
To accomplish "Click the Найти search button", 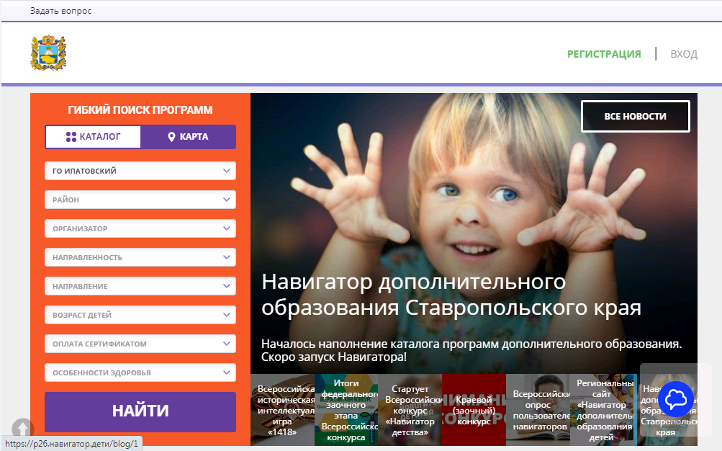I will [x=140, y=411].
